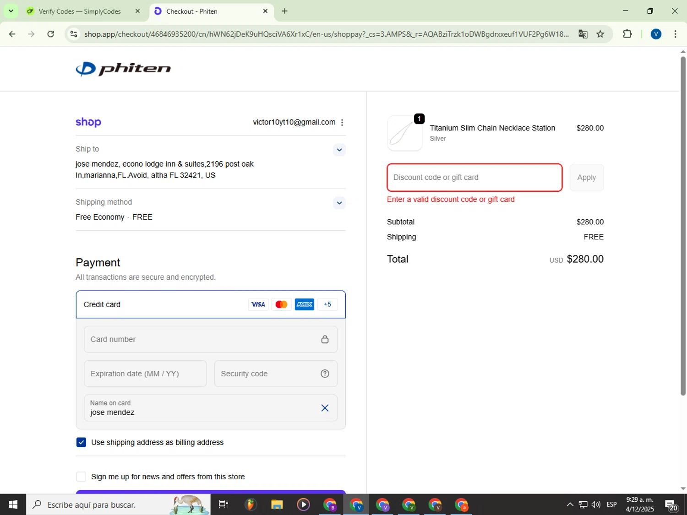The width and height of the screenshot is (687, 515).
Task: Close the Verify Codes — SimplyCodes tab
Action: 137,11
